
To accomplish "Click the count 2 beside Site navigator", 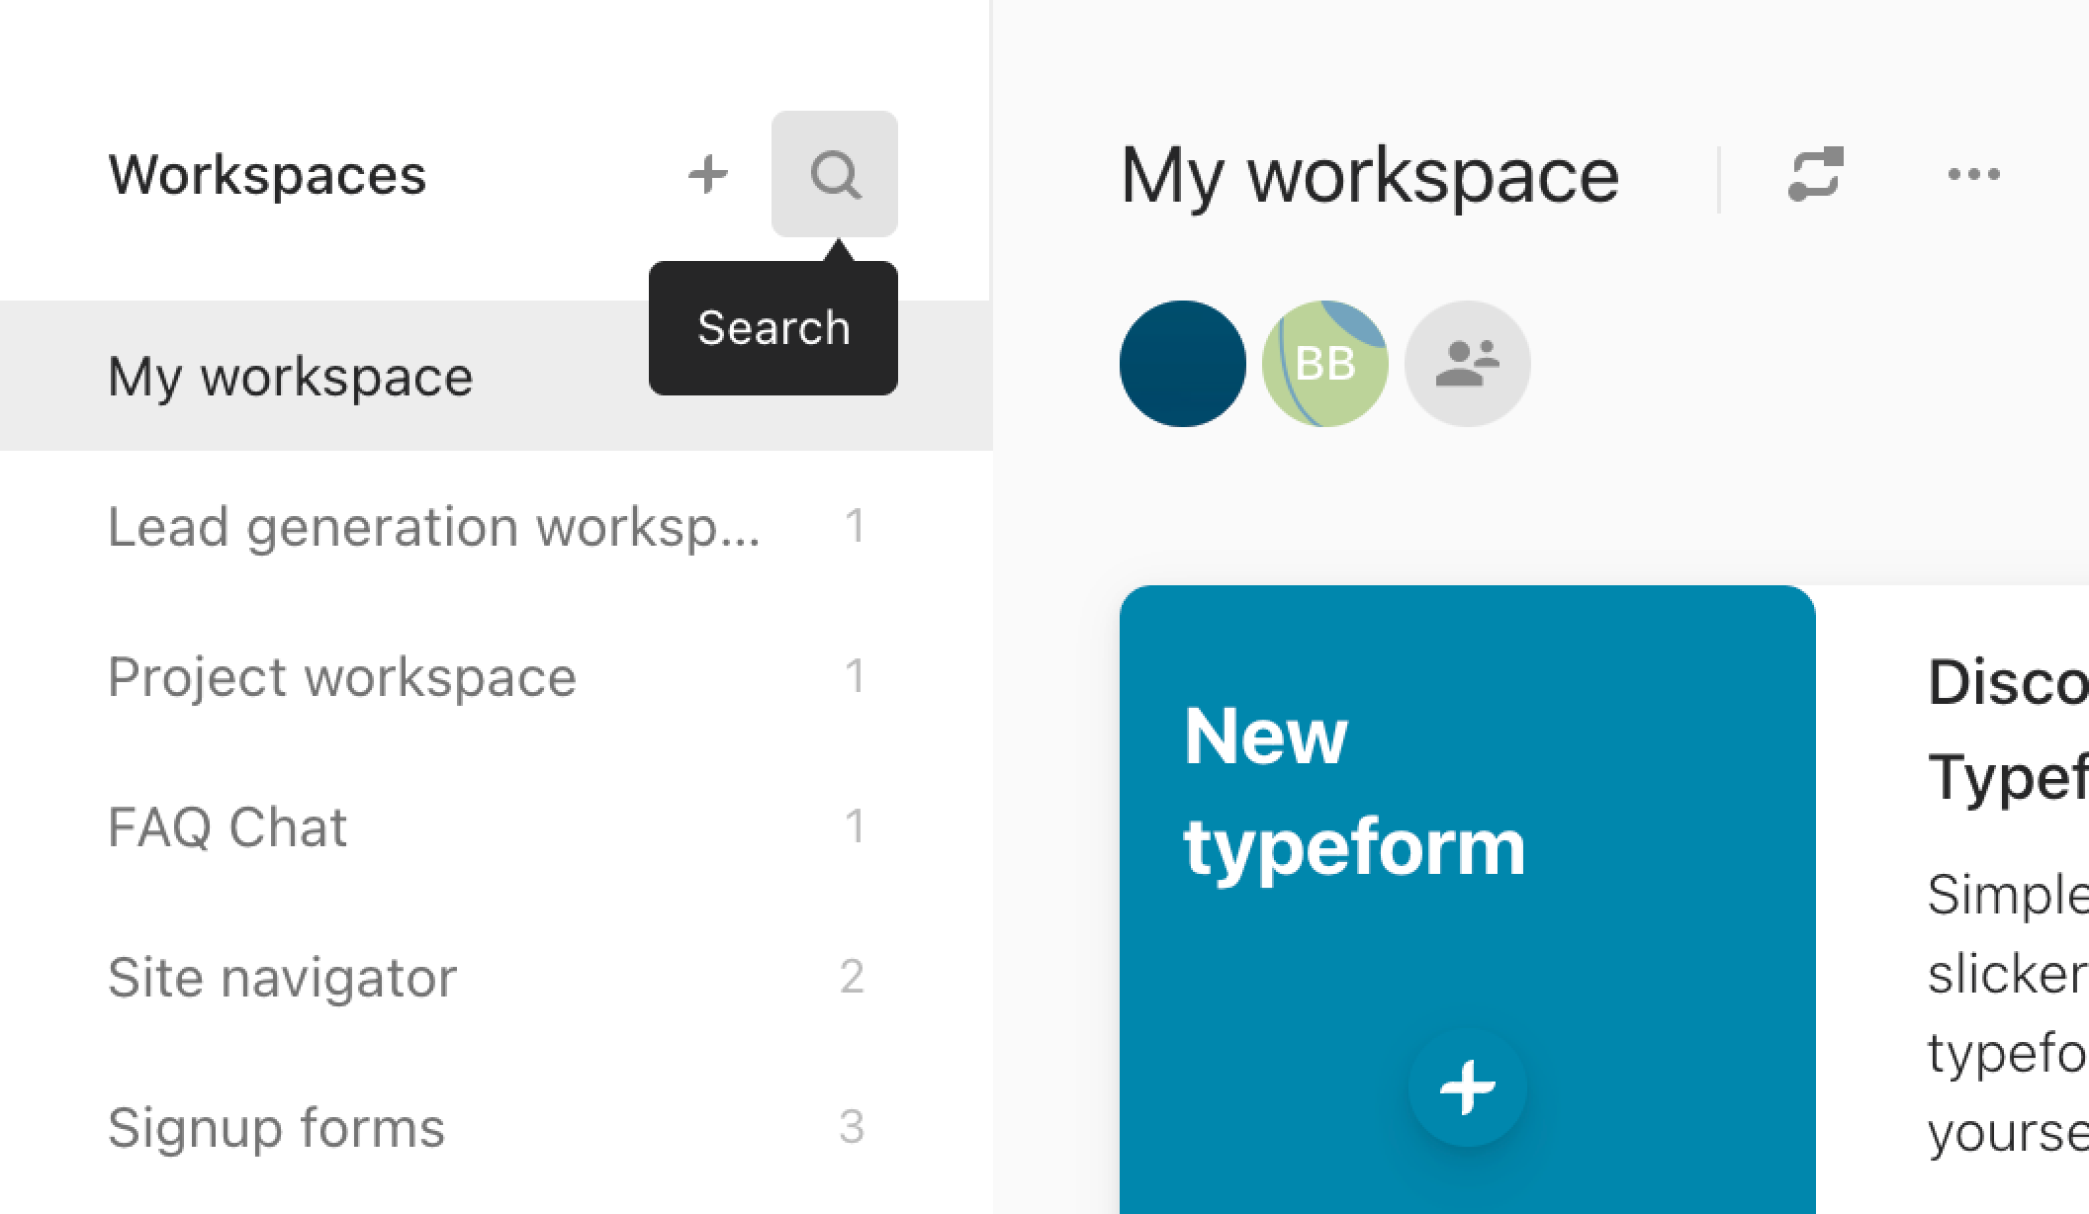I will pos(853,977).
